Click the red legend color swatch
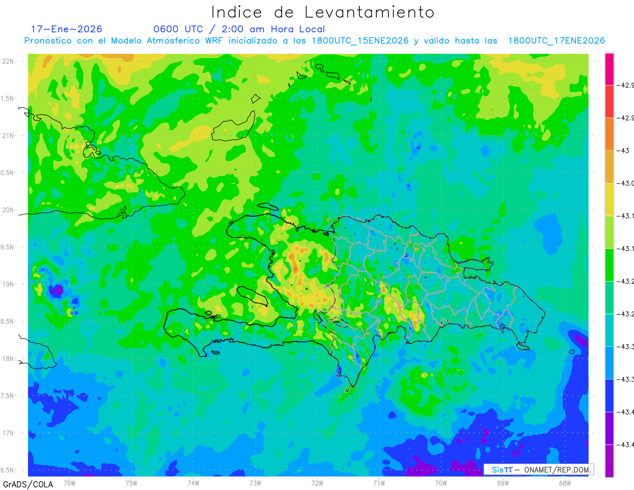The image size is (634, 490). pos(609,101)
